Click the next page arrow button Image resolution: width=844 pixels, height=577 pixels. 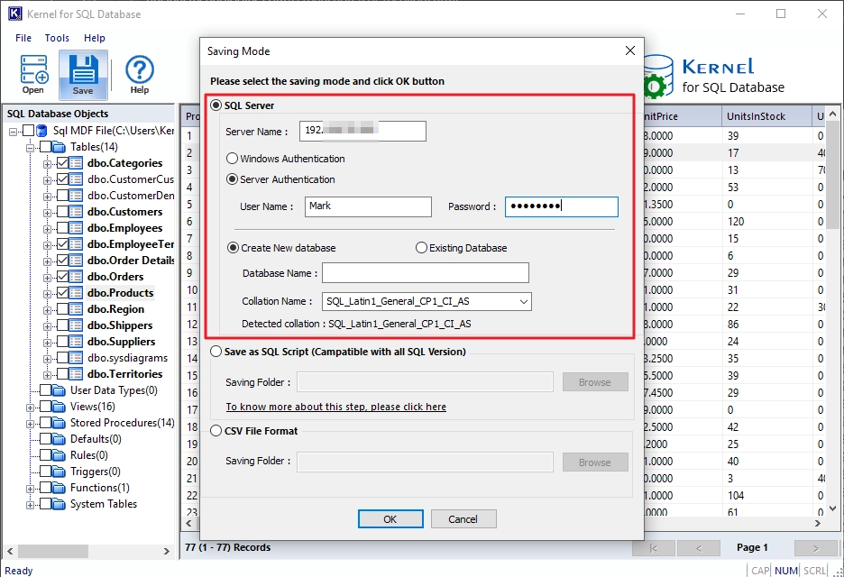816,548
